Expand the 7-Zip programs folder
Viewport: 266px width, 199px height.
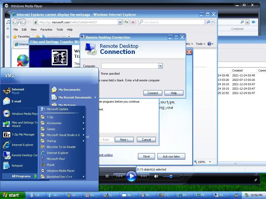[62, 117]
